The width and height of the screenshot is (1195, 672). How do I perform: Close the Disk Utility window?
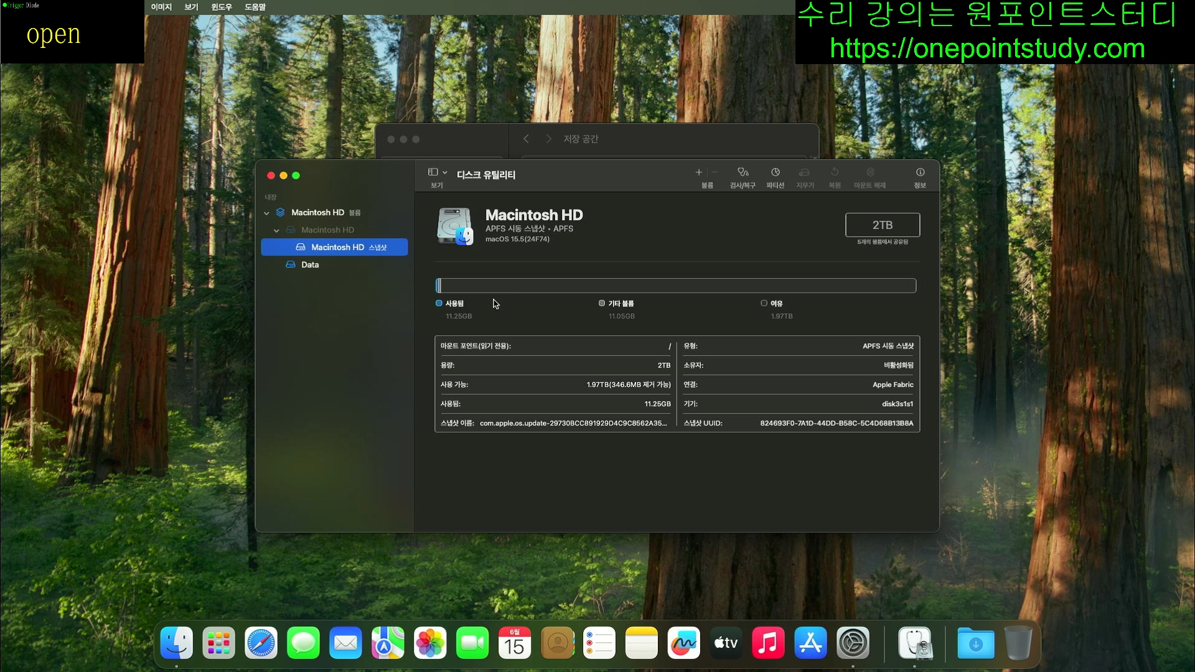click(x=271, y=175)
